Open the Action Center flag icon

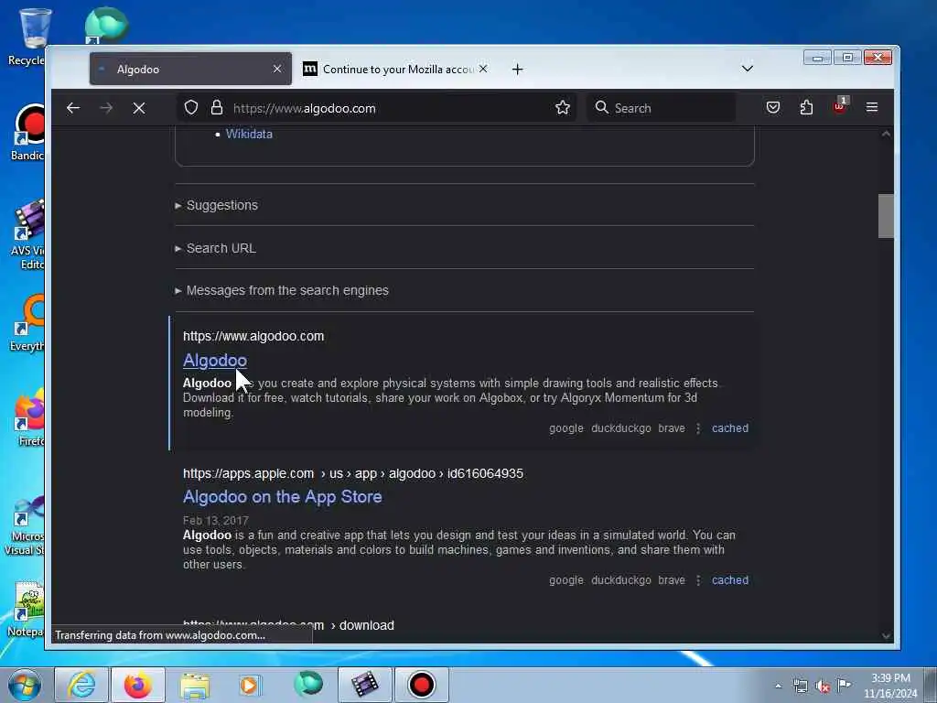click(x=844, y=685)
